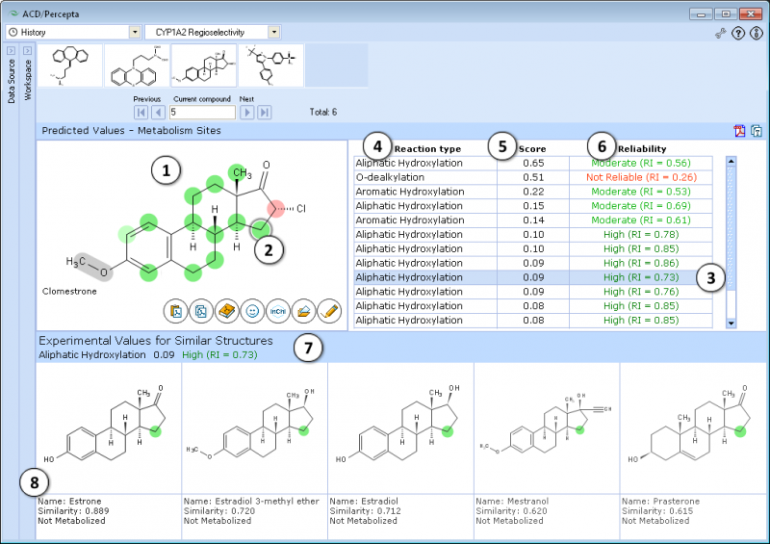Export results with the PDF icon
This screenshot has height=544, width=770.
click(740, 131)
